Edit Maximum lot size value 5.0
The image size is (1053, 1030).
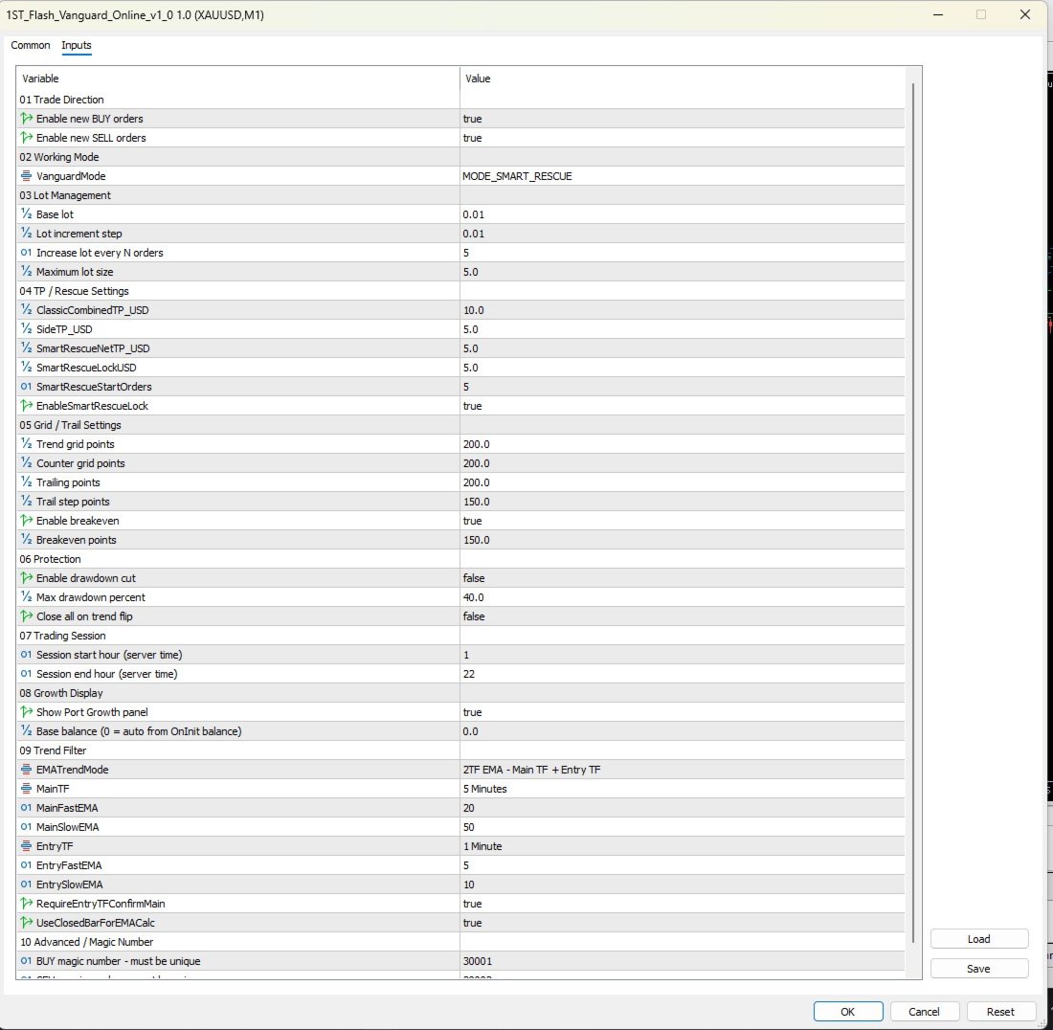683,272
